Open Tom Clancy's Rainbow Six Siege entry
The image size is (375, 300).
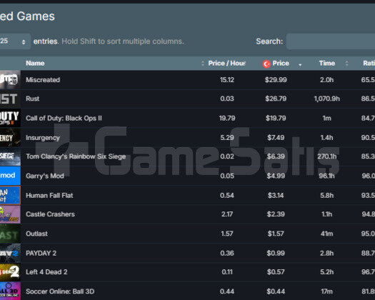pyautogui.click(x=76, y=156)
